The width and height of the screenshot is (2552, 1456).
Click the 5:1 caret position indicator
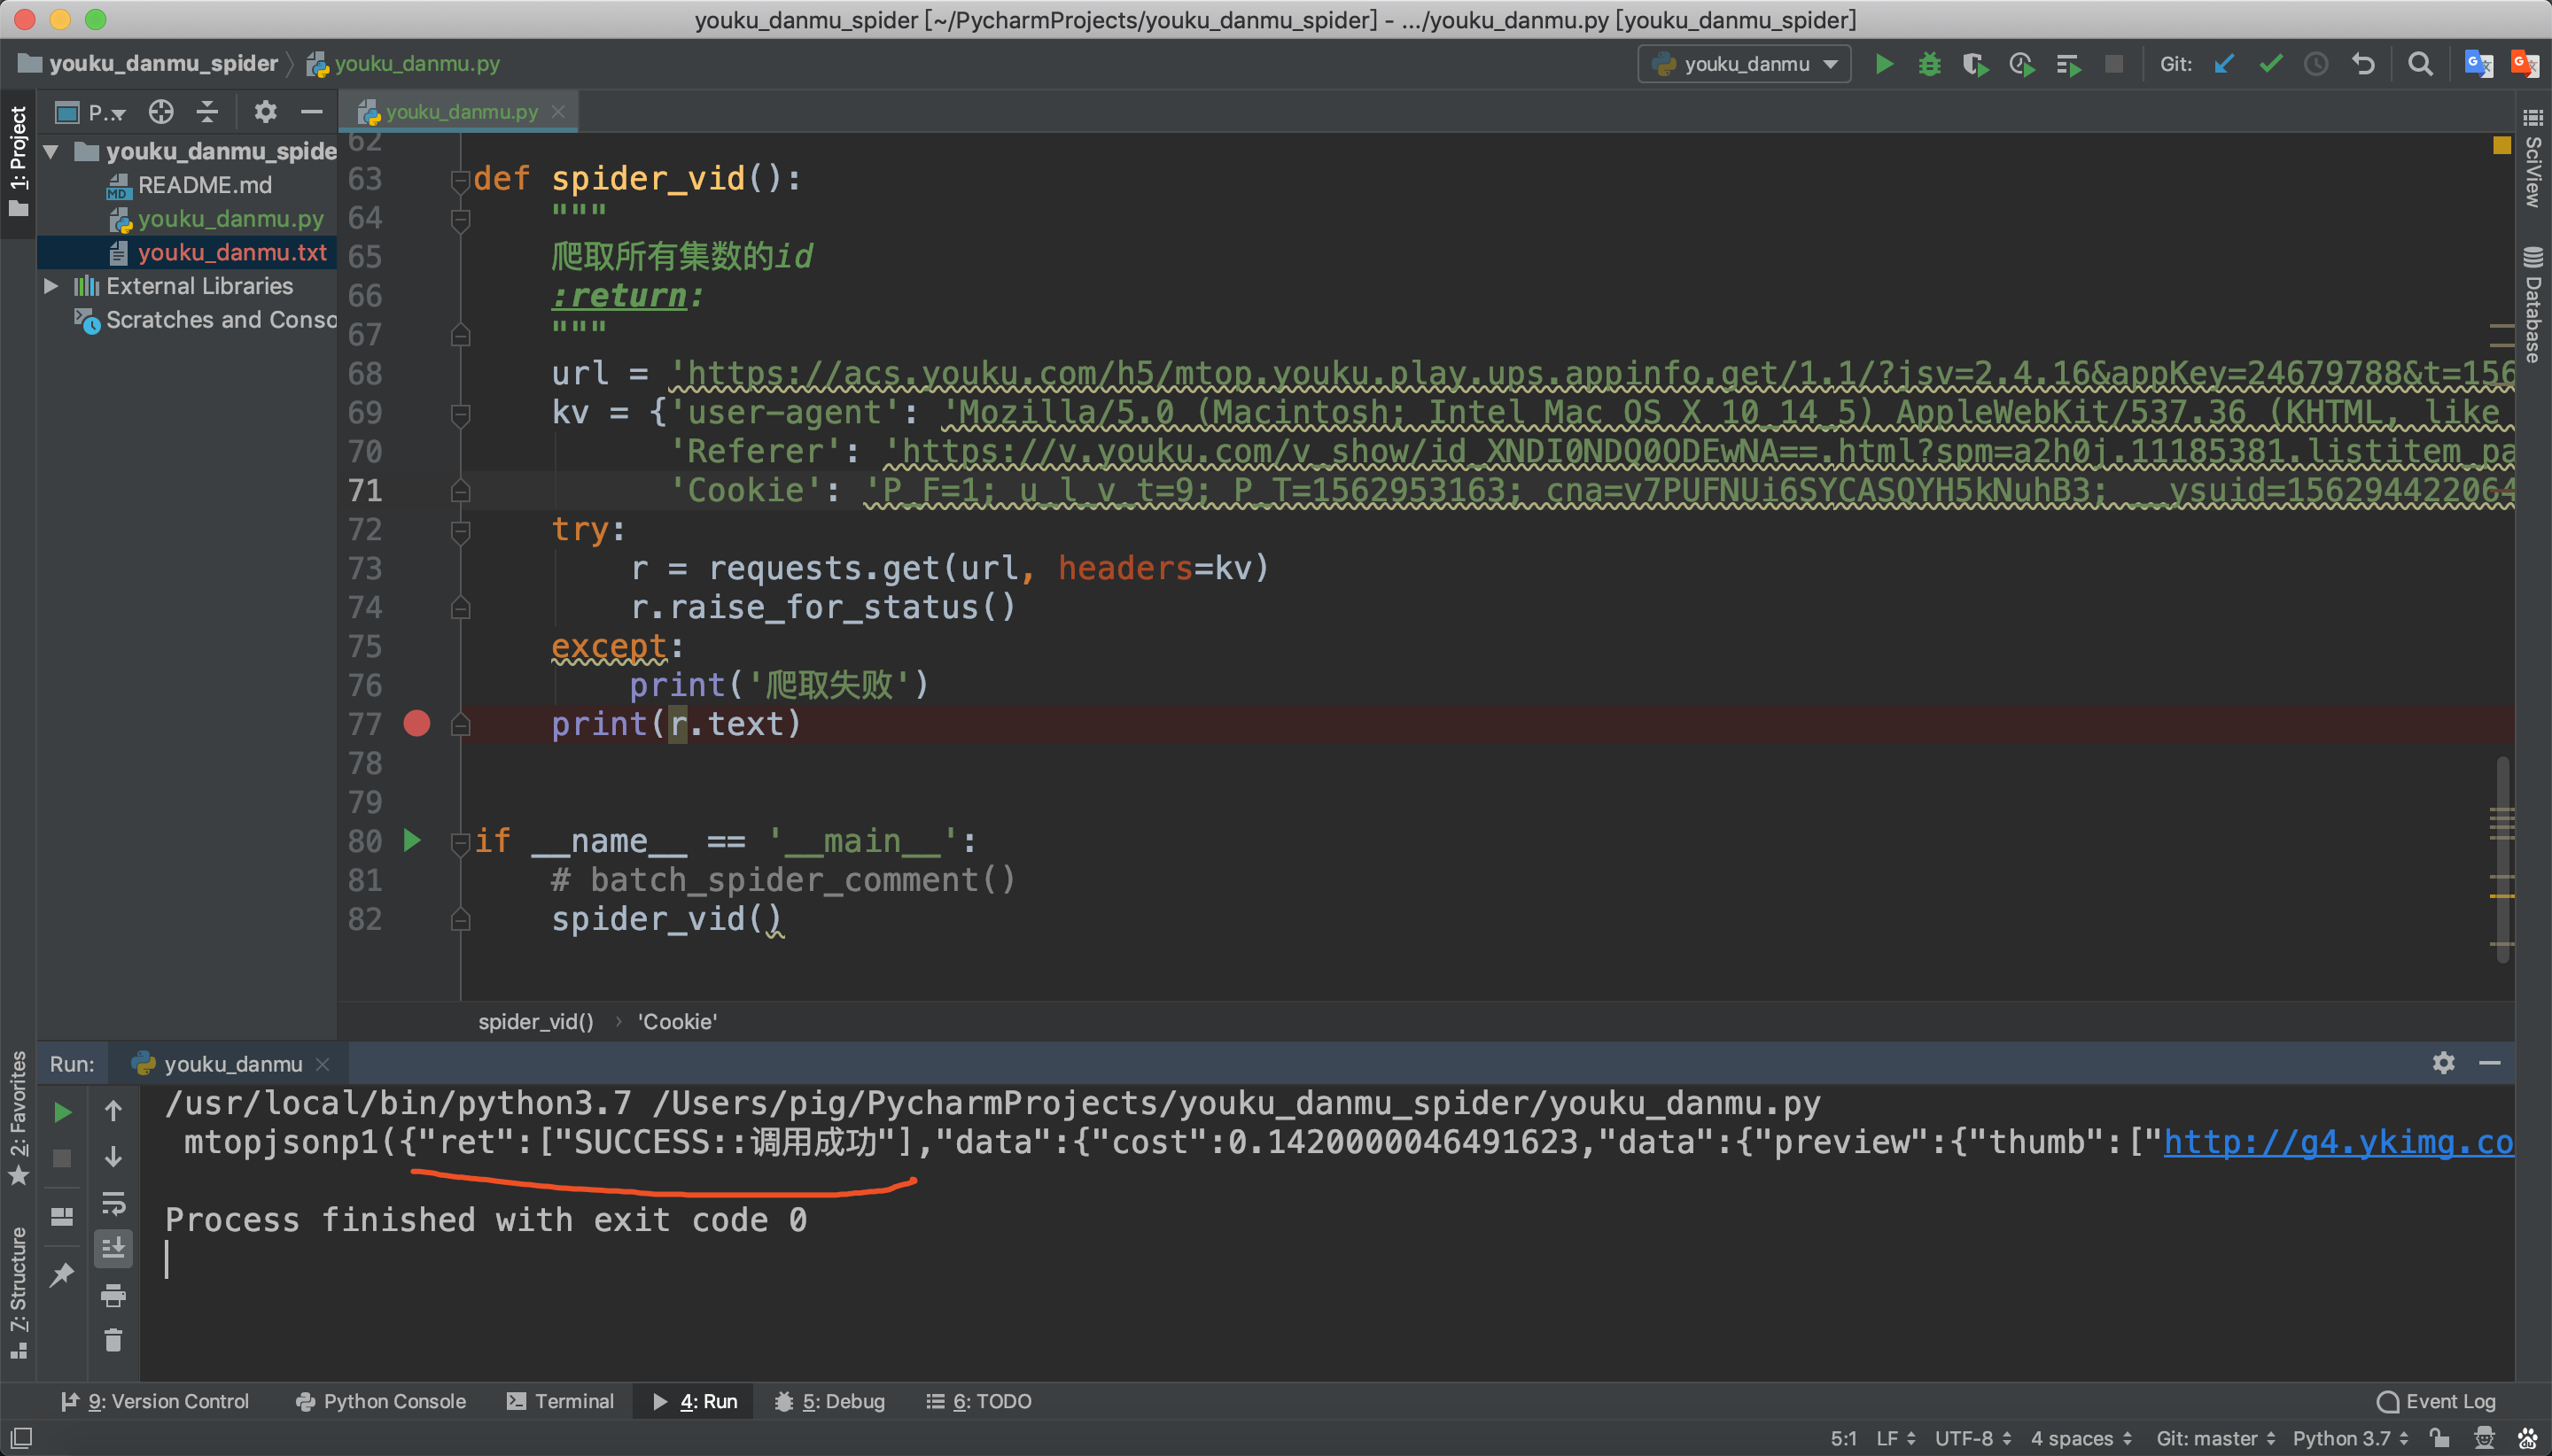[1844, 1438]
